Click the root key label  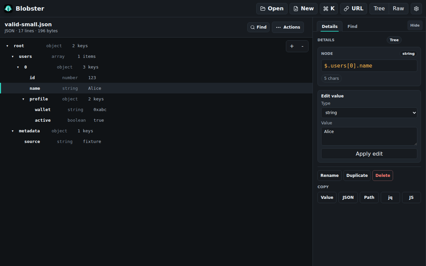19,46
